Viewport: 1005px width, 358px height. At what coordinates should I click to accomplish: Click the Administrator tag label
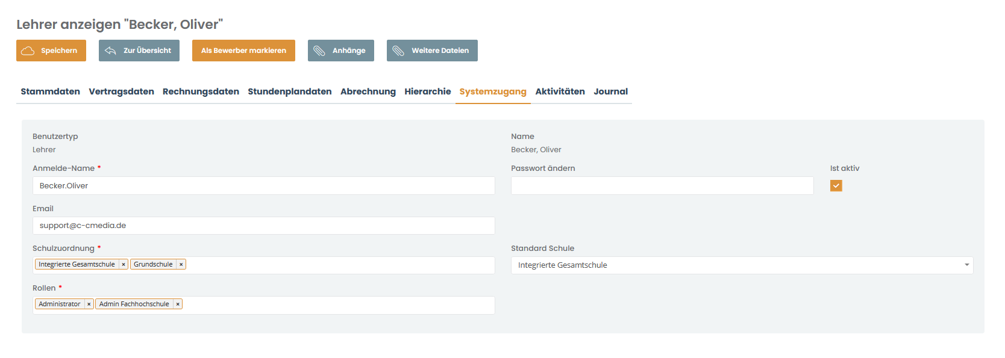[x=60, y=304]
